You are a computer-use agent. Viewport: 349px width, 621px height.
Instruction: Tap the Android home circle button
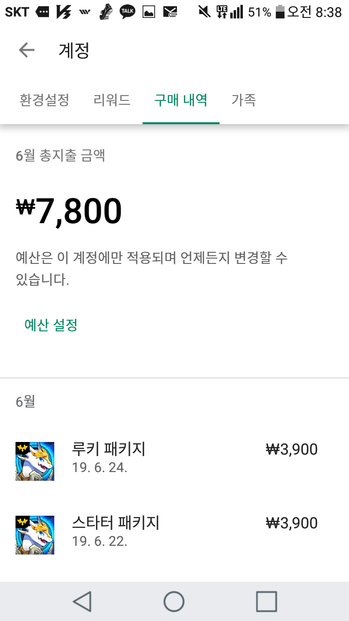click(174, 602)
